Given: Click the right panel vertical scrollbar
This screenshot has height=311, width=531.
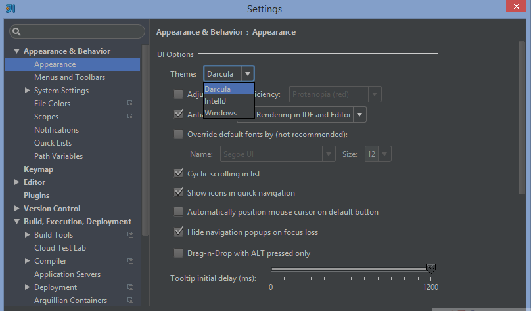Looking at the screenshot, I should (x=522, y=117).
